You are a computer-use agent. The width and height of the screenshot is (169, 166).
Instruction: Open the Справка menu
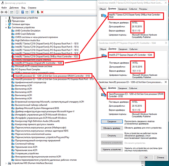(x=32, y=8)
